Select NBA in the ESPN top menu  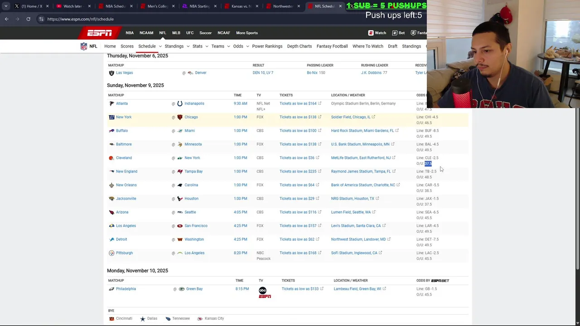[x=130, y=33]
